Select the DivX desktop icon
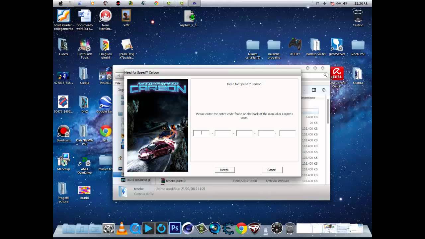425x239 pixels. coord(84,105)
